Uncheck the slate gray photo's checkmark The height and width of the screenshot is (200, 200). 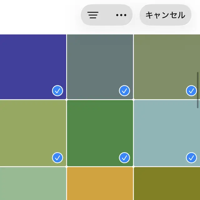(124, 91)
